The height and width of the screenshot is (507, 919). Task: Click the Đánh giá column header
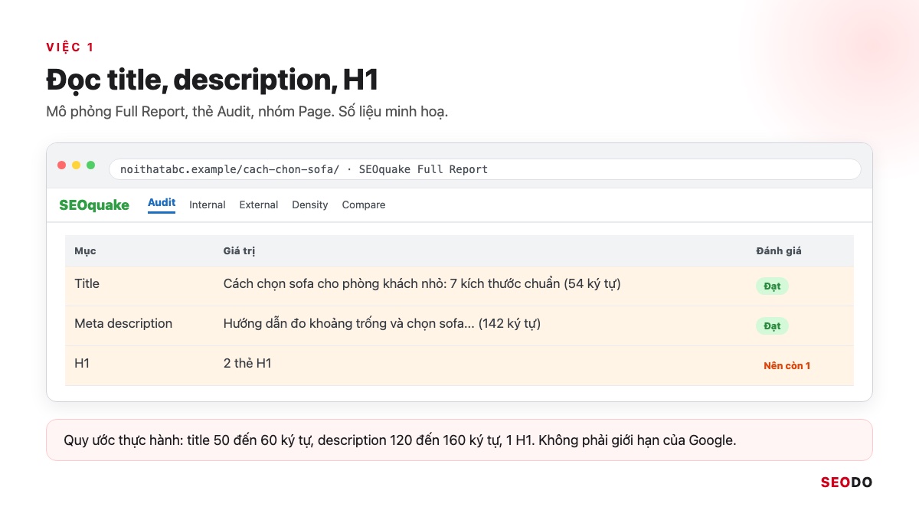(779, 250)
